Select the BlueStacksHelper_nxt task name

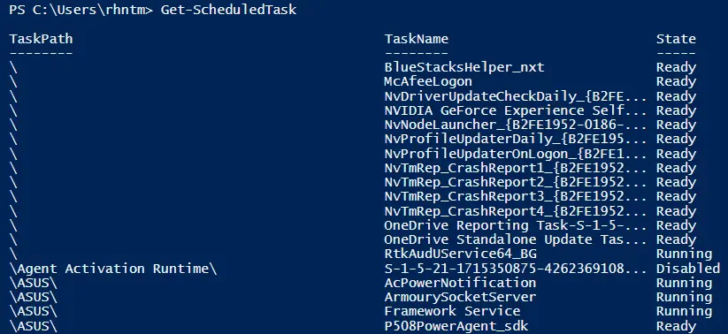point(464,68)
